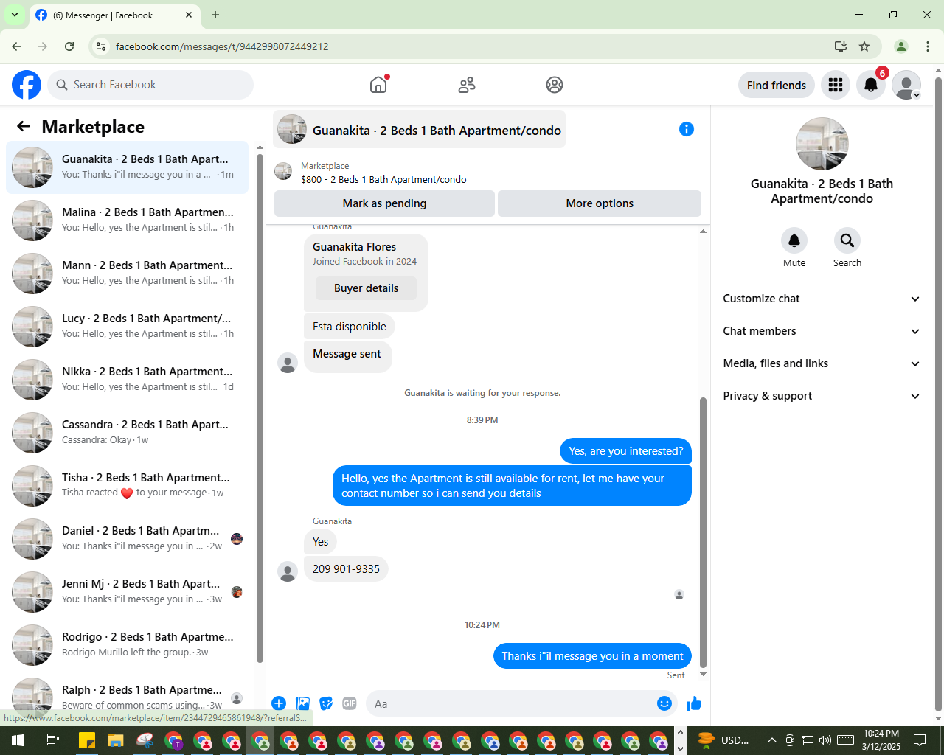The height and width of the screenshot is (755, 944).
Task: Click the install app icon in address bar
Action: pos(840,46)
